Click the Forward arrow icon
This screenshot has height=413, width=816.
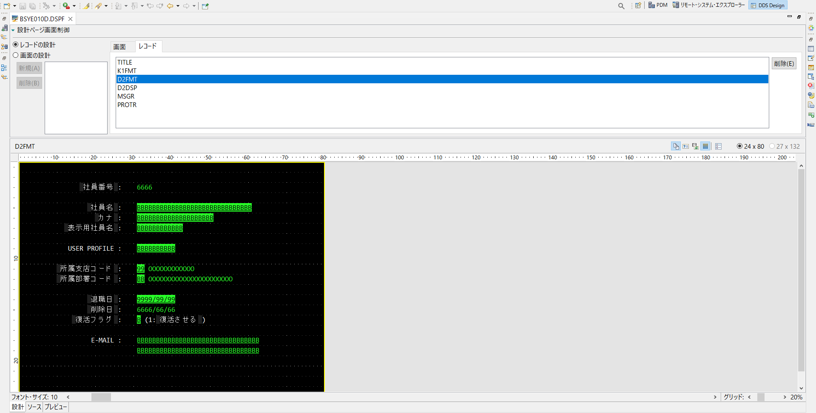pos(186,6)
